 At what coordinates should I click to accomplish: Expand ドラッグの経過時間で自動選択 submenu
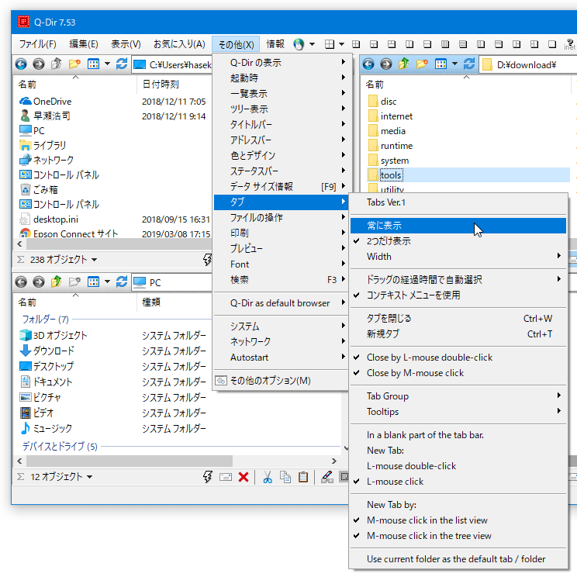pyautogui.click(x=458, y=280)
